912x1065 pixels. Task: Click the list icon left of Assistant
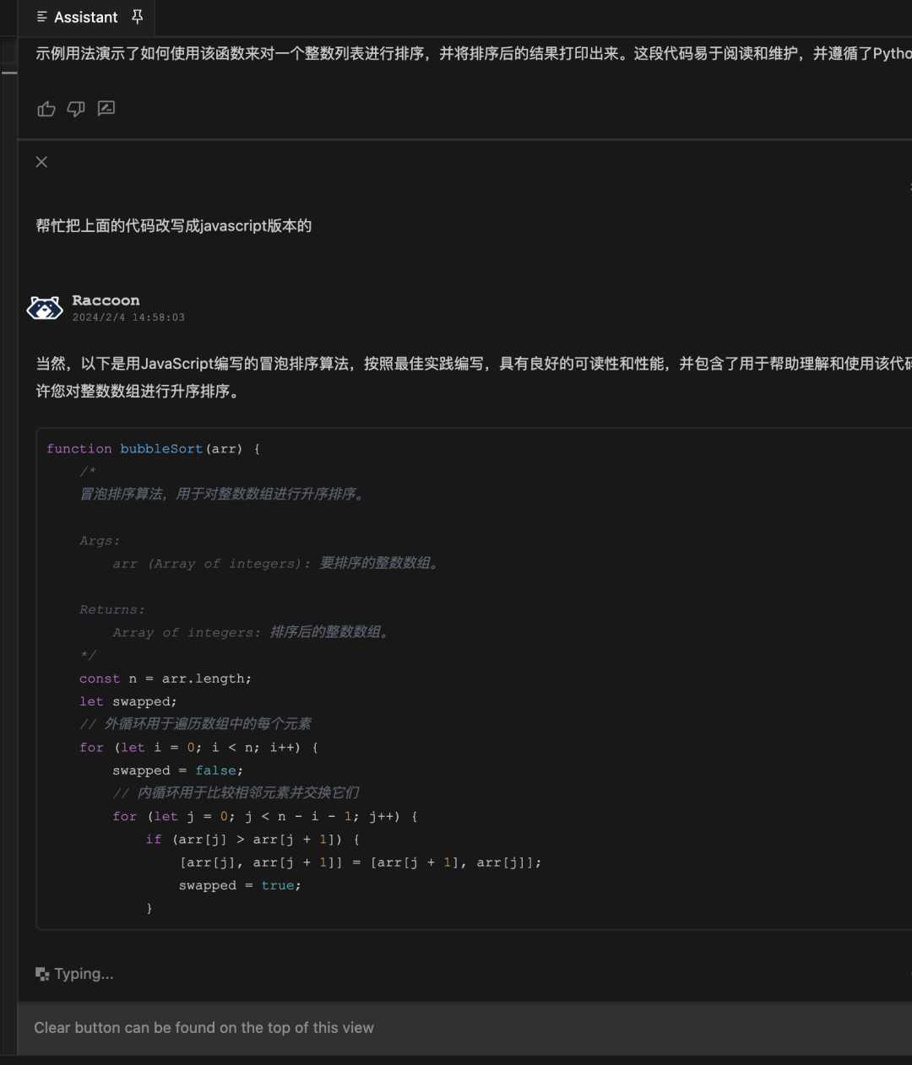42,17
